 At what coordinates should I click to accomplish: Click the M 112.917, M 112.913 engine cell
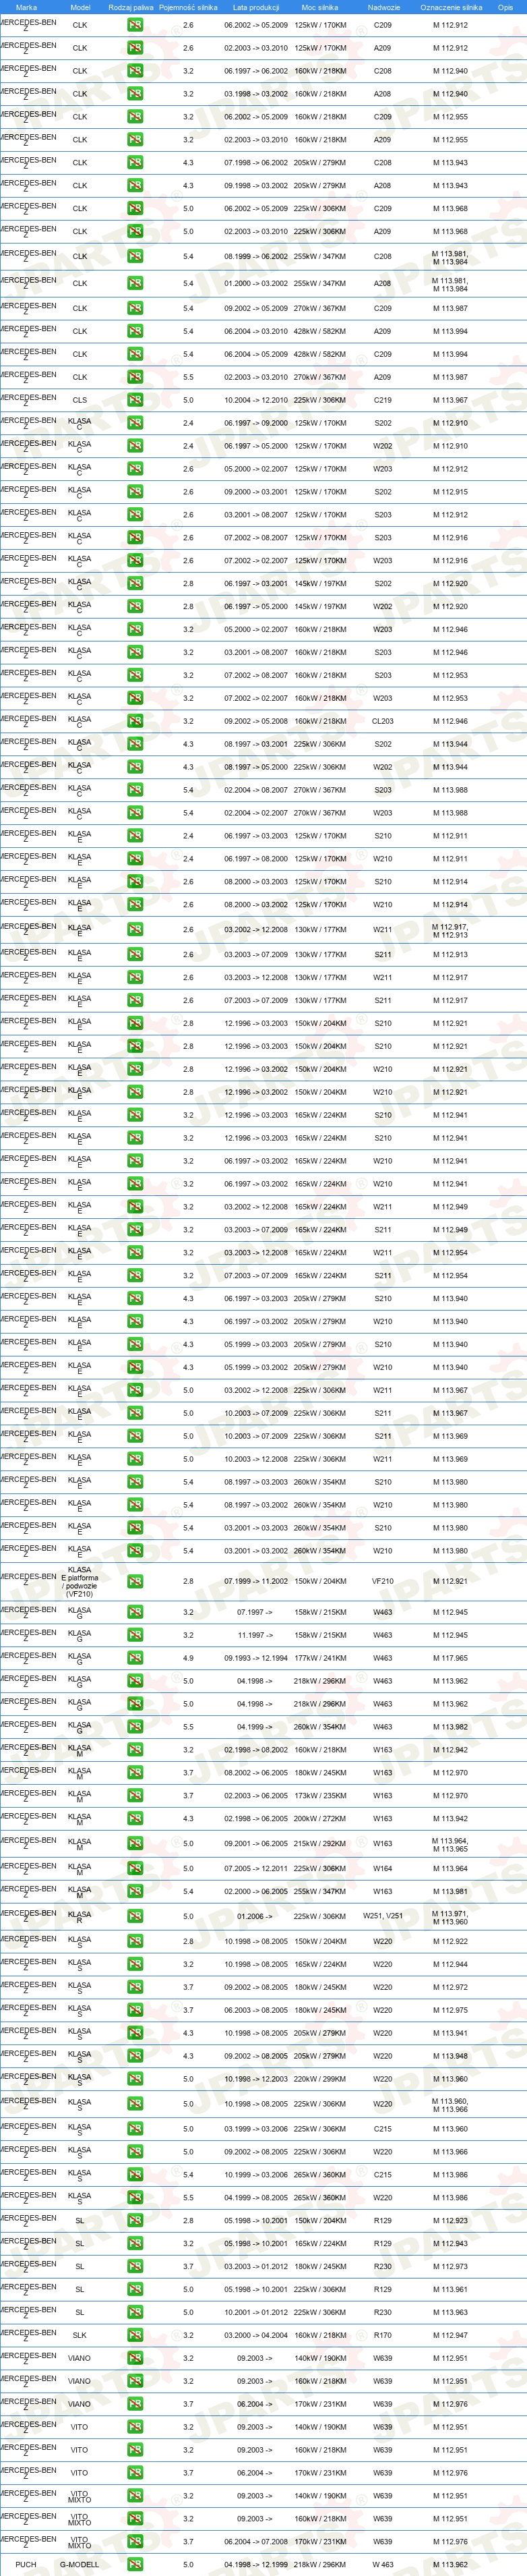(450, 930)
